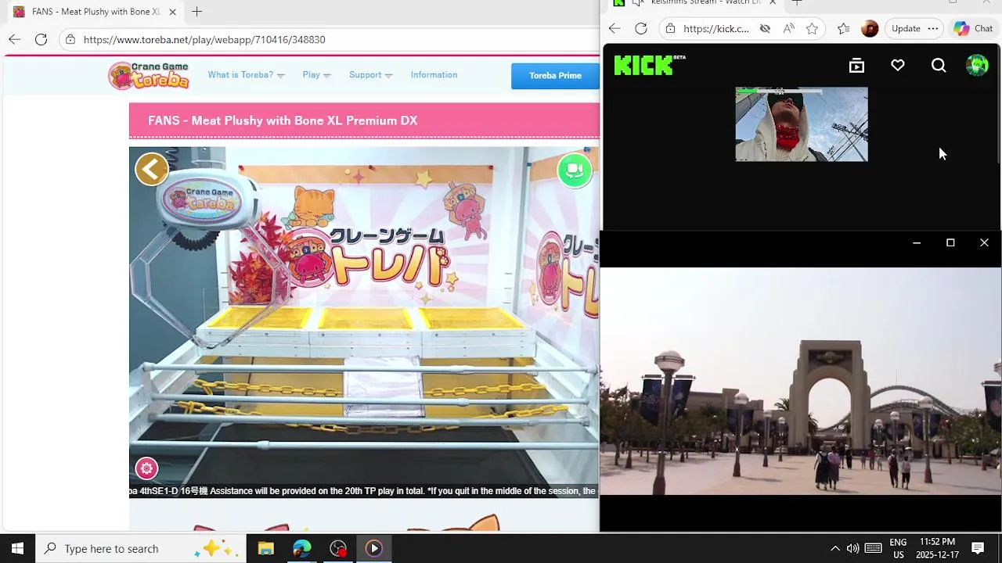This screenshot has height=563, width=1002.
Task: View site information lock icon for toreba.net
Action: pyautogui.click(x=70, y=39)
